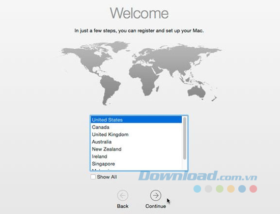This screenshot has width=280, height=214.
Task: Click the Back text label
Action: click(123, 206)
